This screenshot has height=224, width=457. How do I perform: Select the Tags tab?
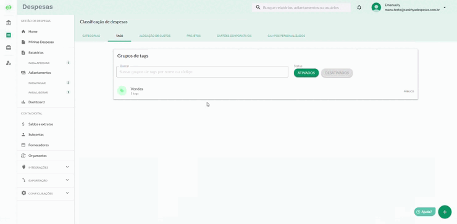click(x=119, y=36)
